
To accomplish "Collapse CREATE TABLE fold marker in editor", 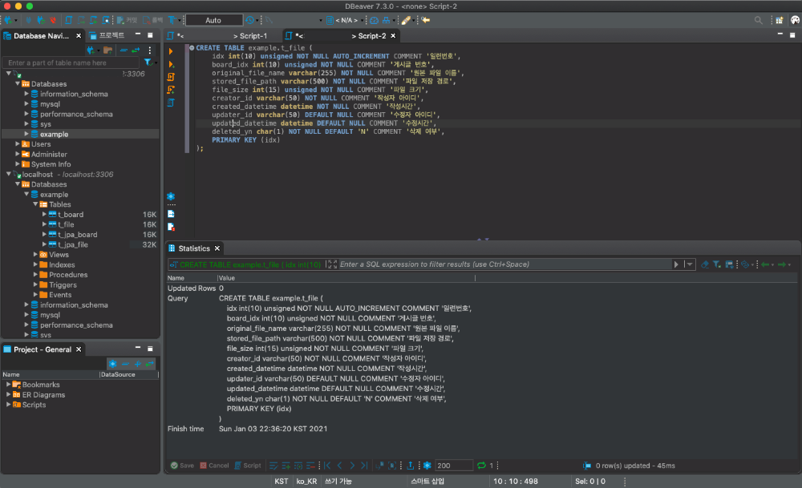I will click(192, 47).
